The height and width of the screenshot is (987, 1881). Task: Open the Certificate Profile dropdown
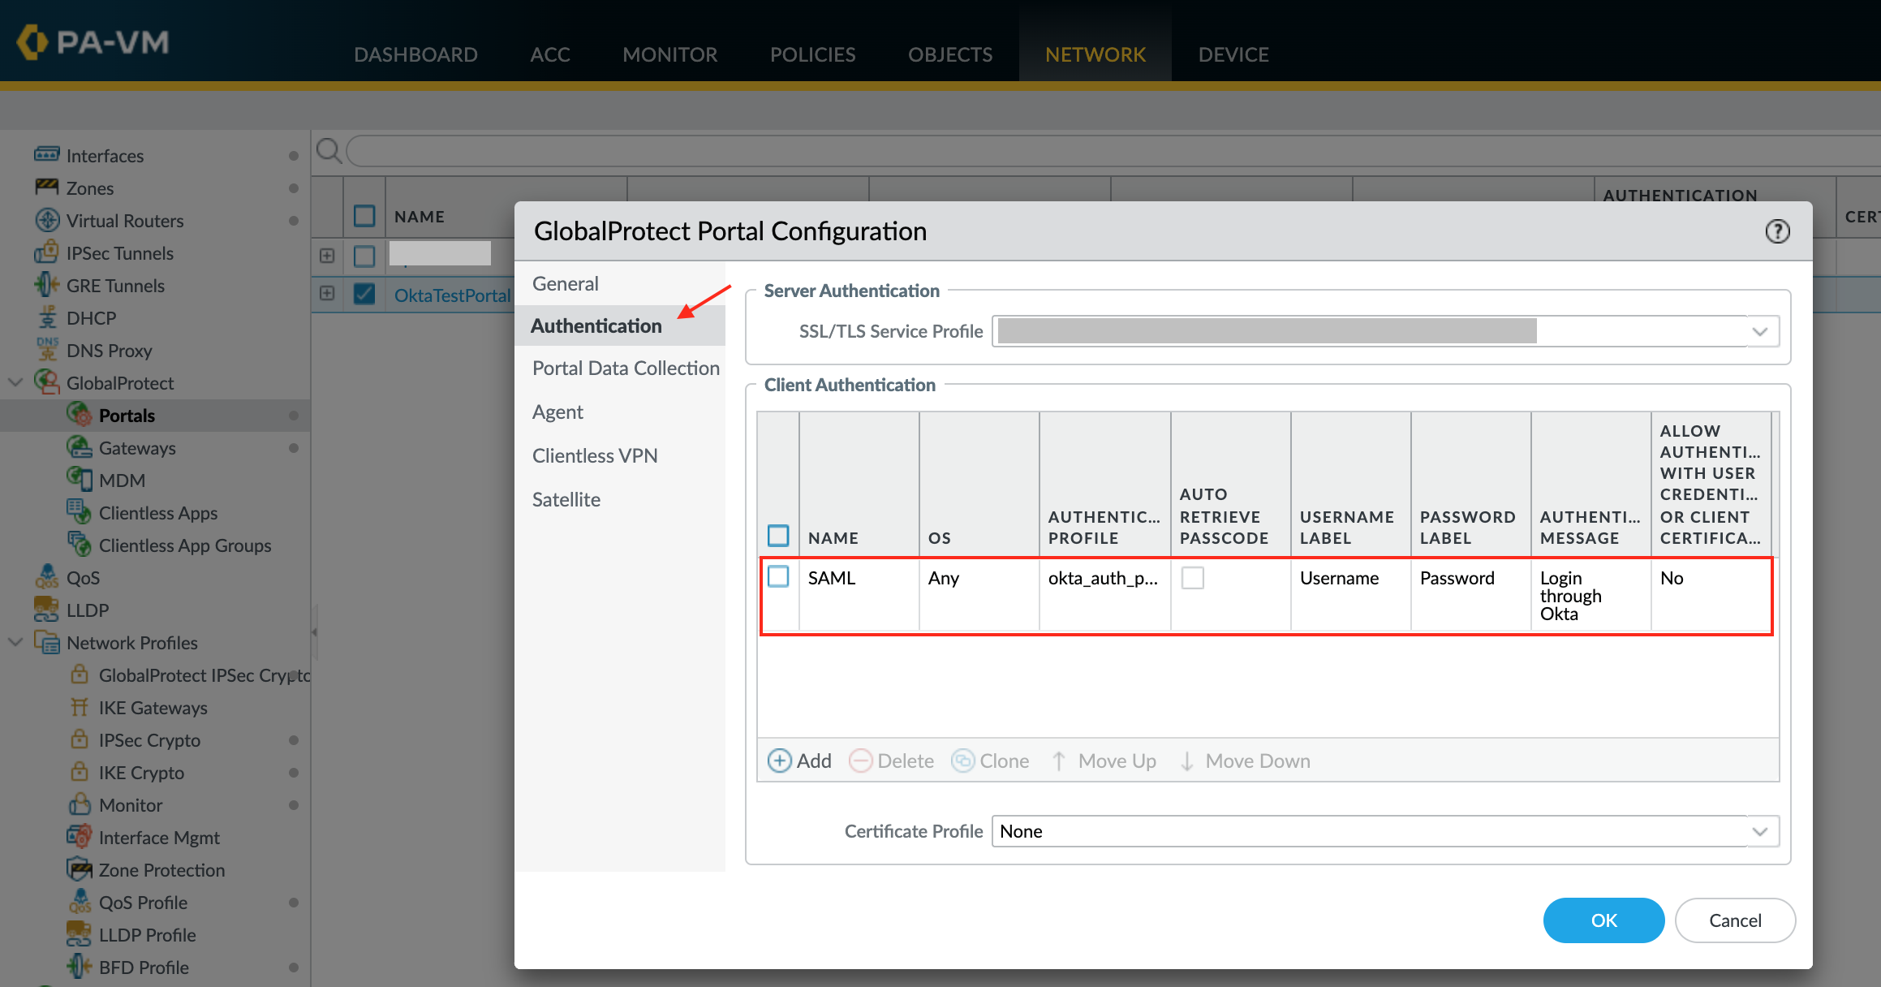coord(1759,831)
